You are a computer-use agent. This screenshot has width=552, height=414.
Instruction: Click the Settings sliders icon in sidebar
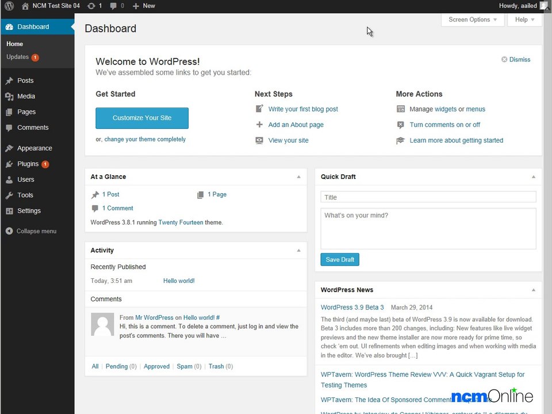9,211
